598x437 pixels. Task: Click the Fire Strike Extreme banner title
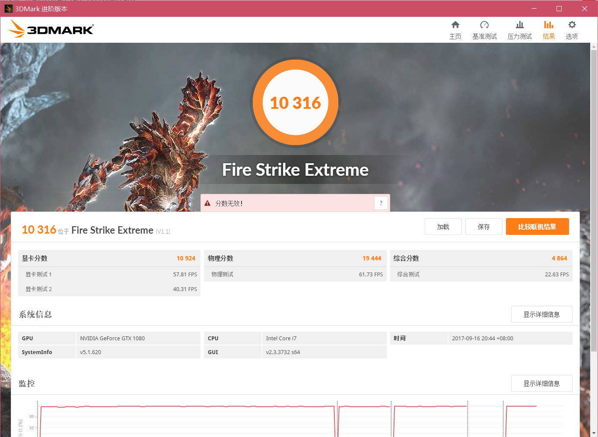(x=295, y=170)
